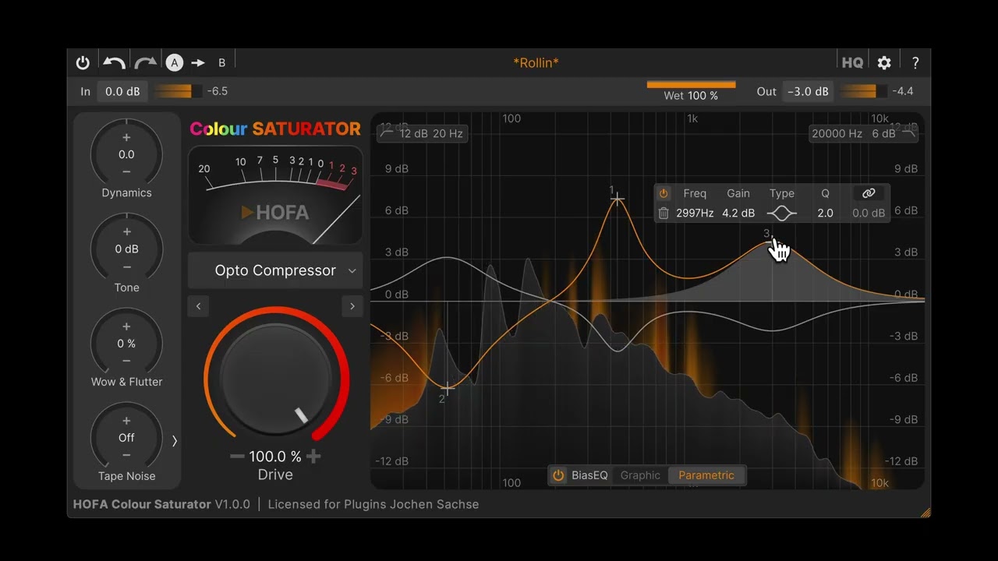998x561 pixels.
Task: Copy state A to B with arrow
Action: tap(198, 63)
